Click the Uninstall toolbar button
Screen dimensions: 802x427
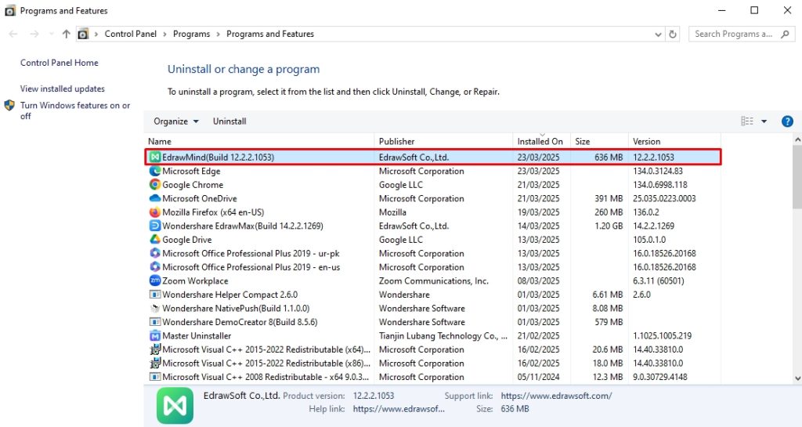(x=229, y=121)
